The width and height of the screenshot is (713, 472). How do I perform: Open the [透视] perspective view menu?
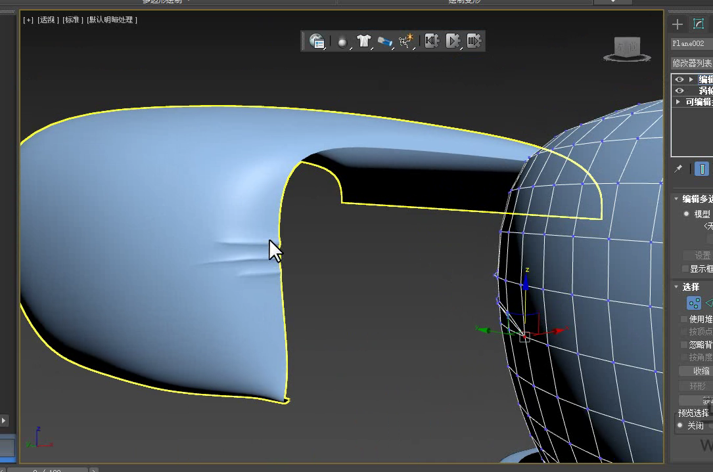pos(48,20)
